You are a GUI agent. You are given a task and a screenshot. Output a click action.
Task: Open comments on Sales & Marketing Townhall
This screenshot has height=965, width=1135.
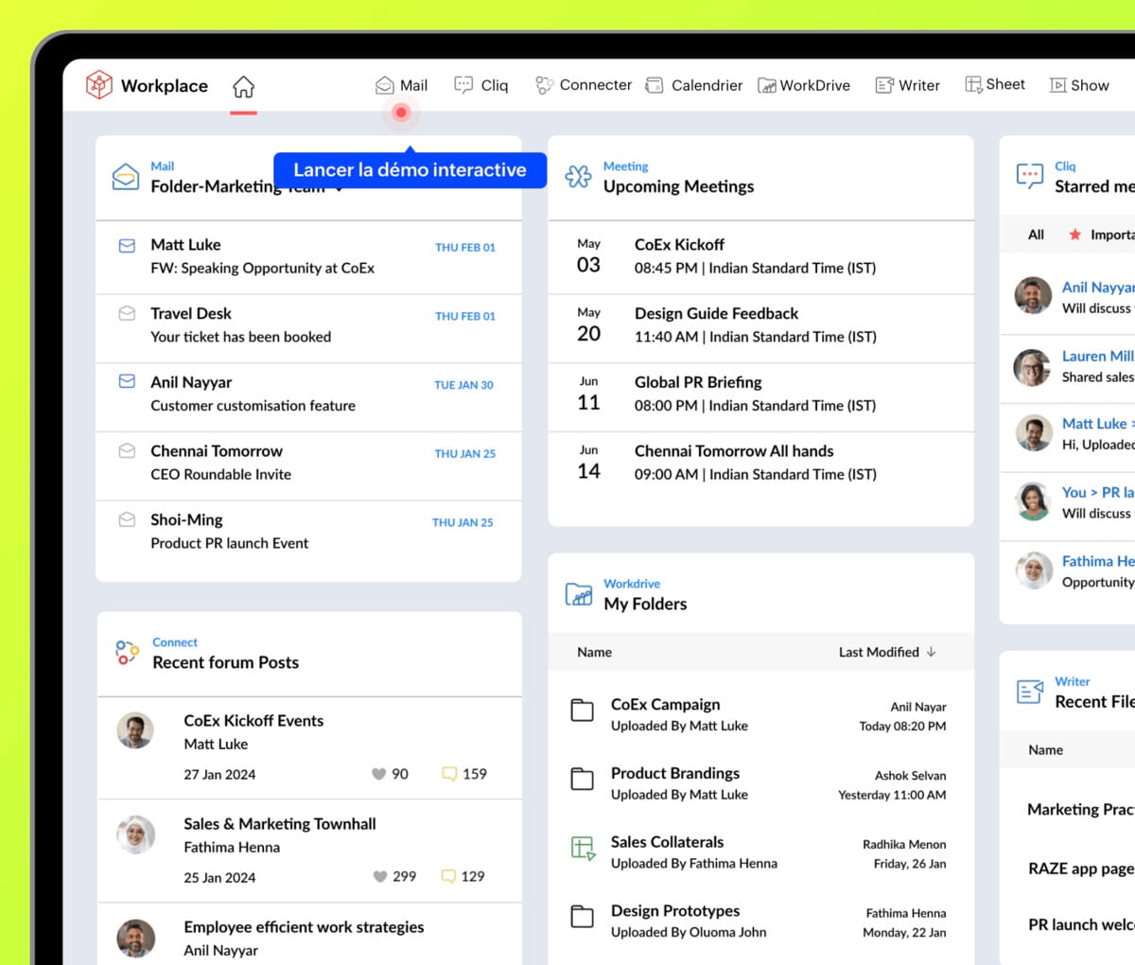point(448,877)
